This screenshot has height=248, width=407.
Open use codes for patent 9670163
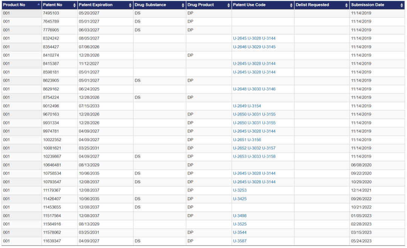coord(254,114)
